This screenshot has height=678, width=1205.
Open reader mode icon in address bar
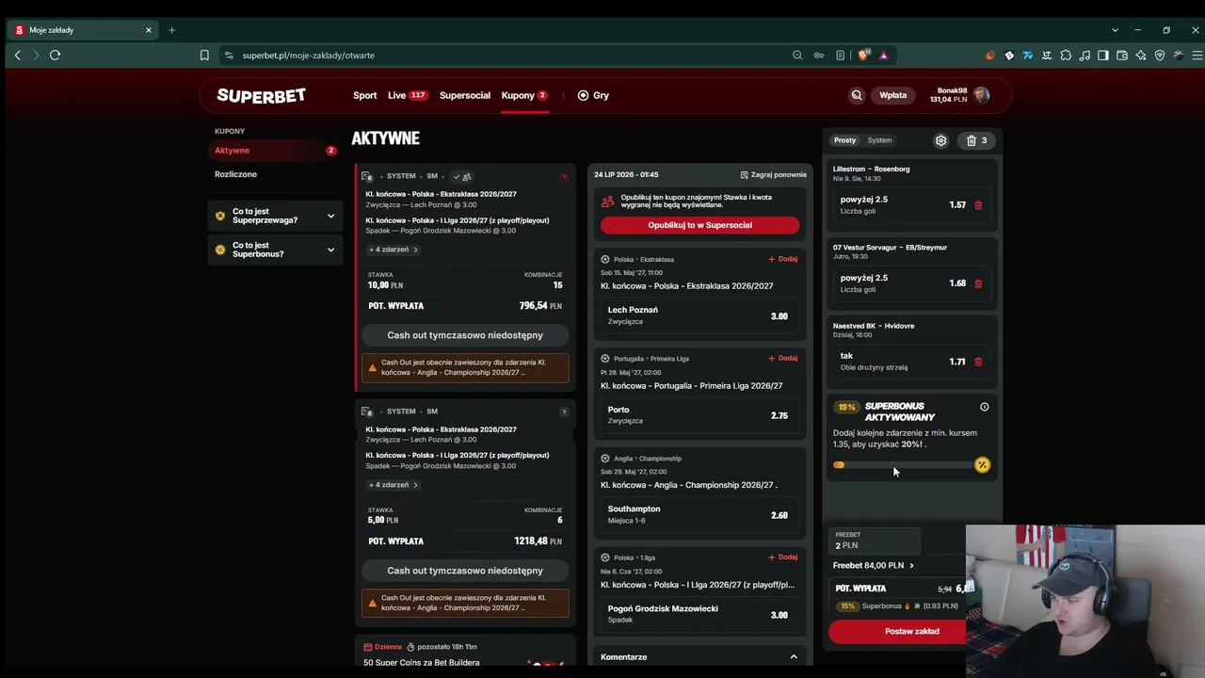point(840,56)
